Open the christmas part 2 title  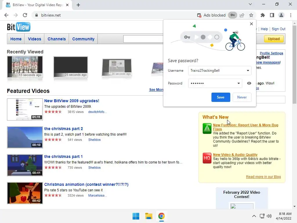click(64, 129)
